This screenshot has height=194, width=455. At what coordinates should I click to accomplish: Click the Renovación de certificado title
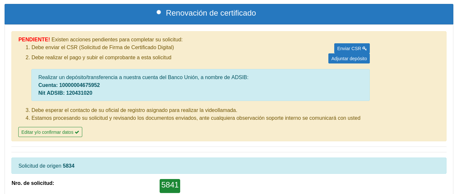coord(211,13)
